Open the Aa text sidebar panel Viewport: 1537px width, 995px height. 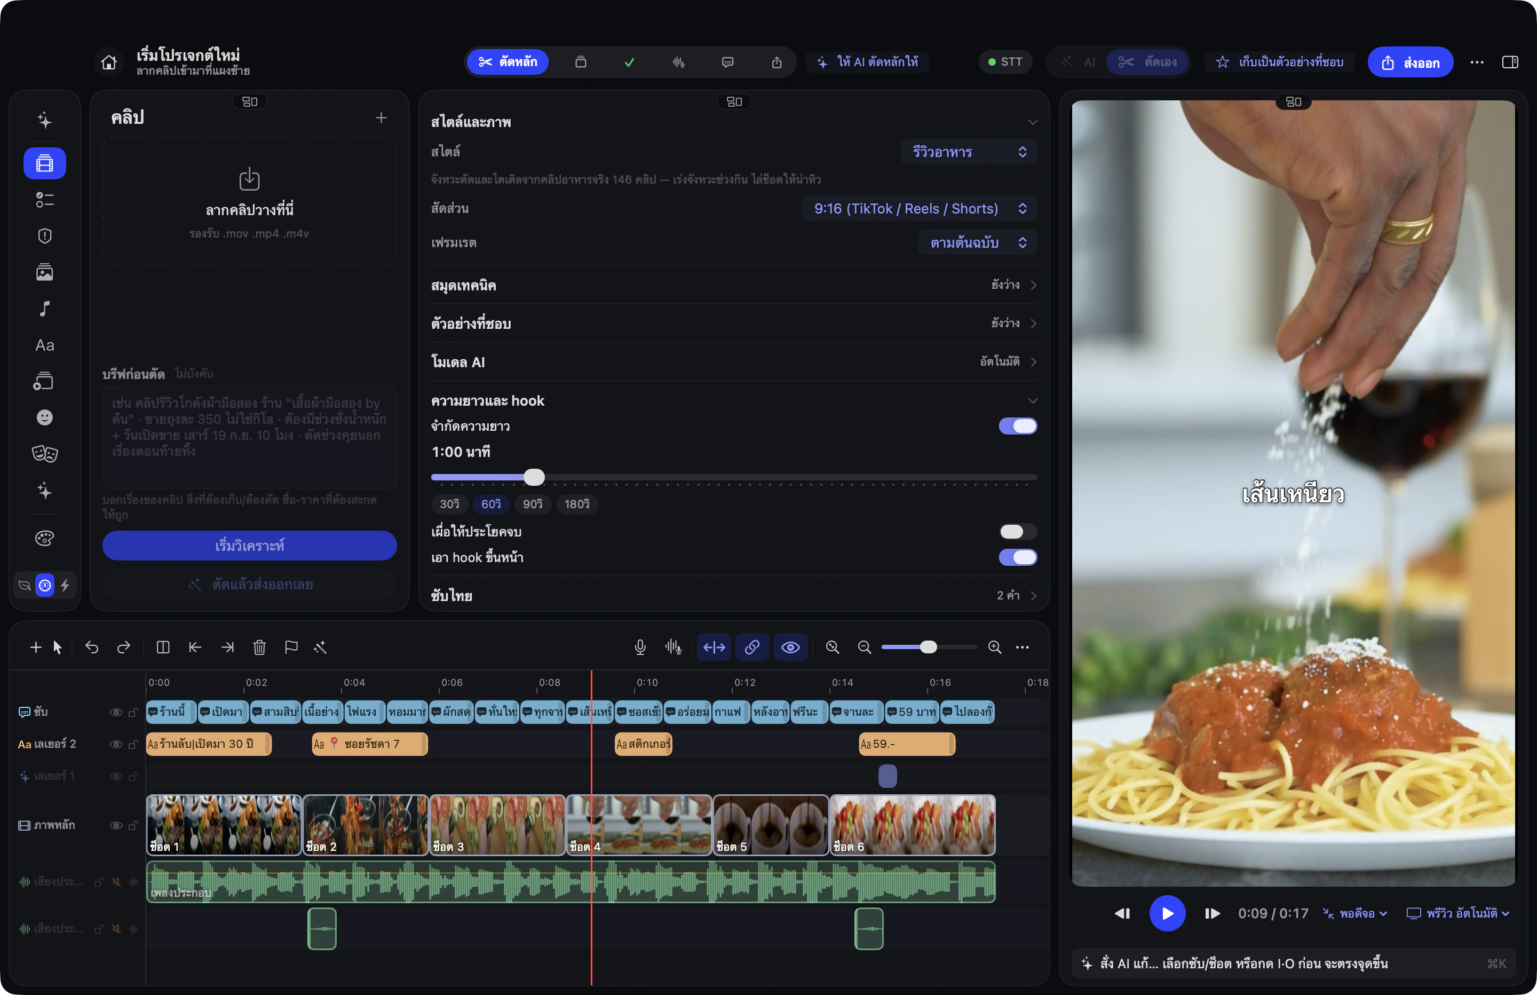(x=44, y=345)
